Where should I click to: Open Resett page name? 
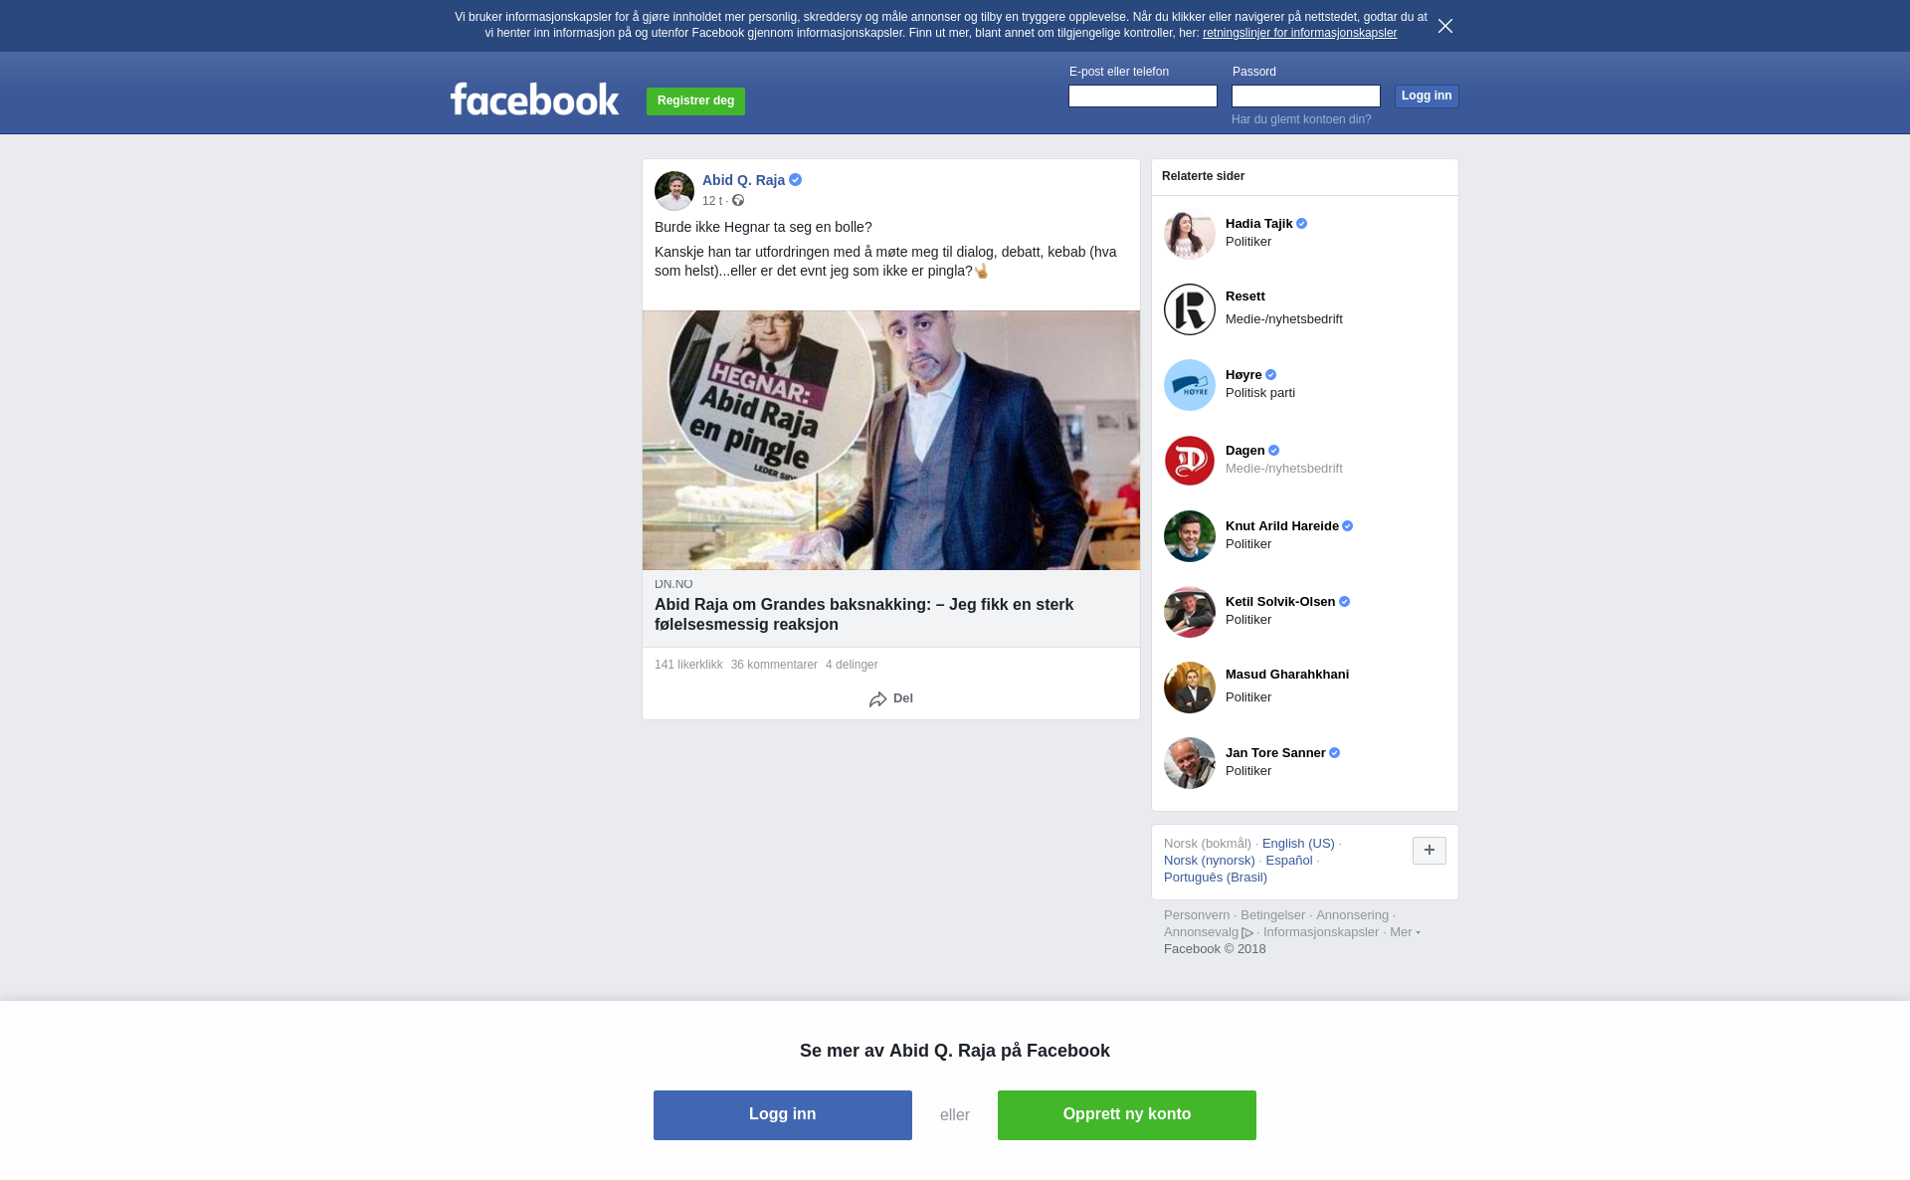[x=1245, y=296]
